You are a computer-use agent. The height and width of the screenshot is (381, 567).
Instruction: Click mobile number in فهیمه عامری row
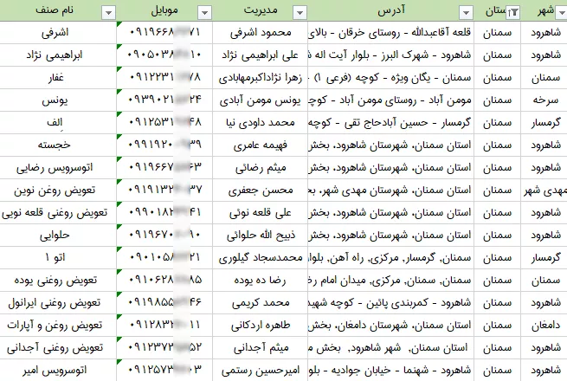(x=164, y=145)
